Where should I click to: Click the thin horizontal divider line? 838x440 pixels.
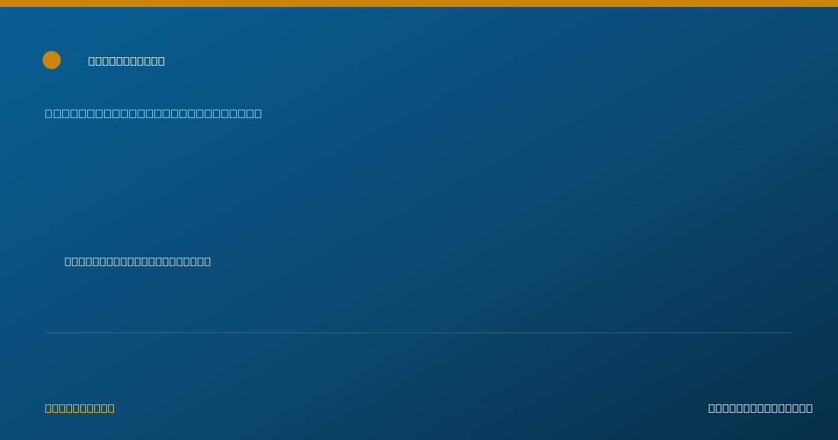pyautogui.click(x=419, y=332)
